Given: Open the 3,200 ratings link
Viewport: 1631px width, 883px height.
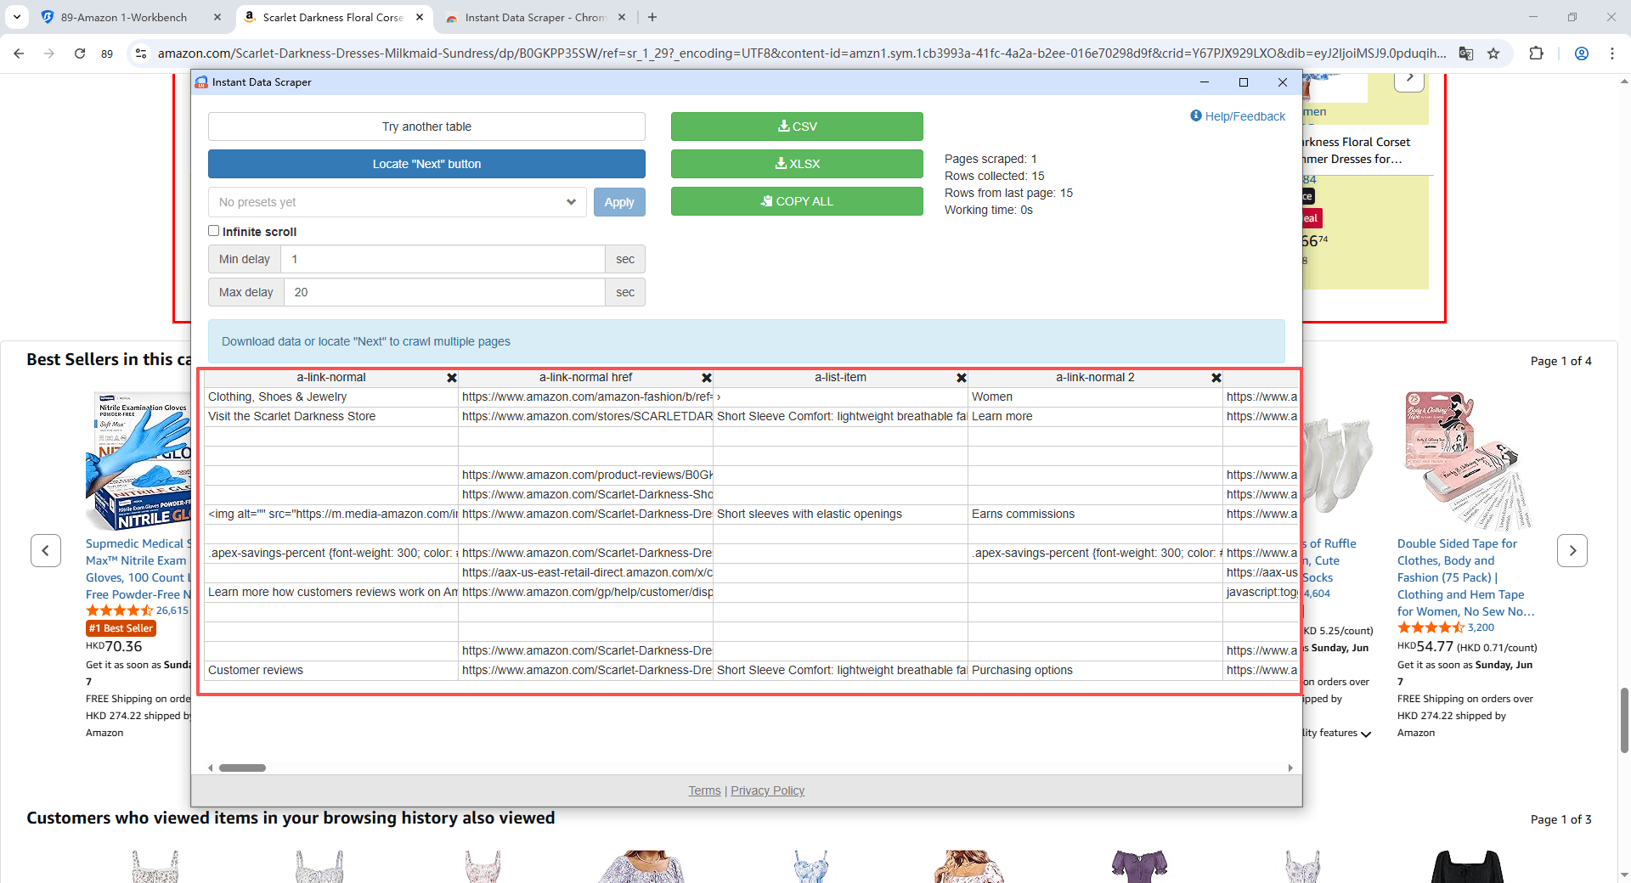Looking at the screenshot, I should click(1481, 627).
